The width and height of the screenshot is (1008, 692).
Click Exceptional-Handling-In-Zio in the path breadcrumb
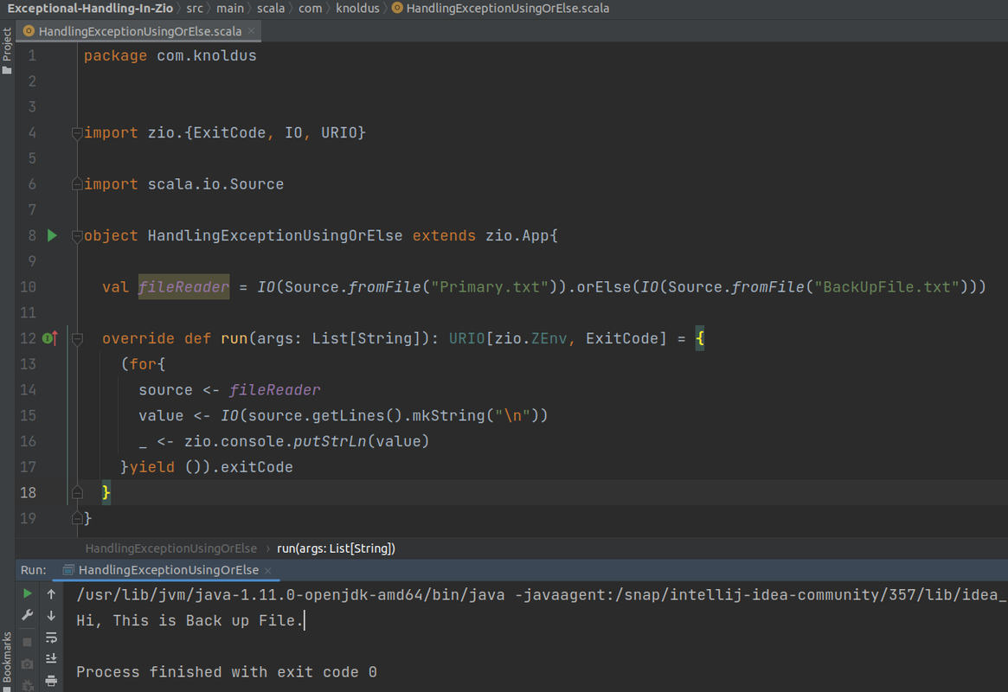(90, 9)
